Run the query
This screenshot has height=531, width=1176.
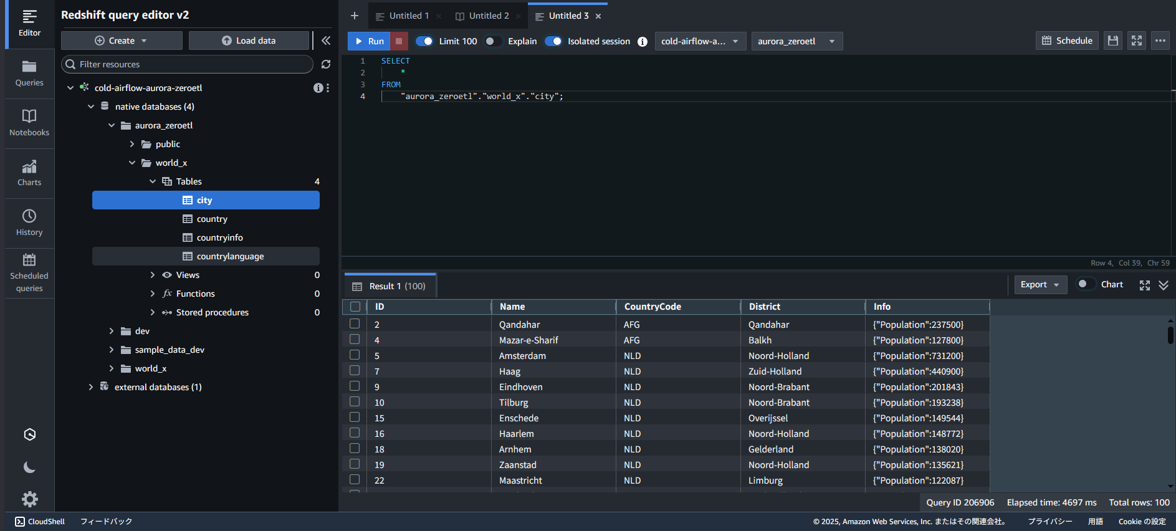pyautogui.click(x=369, y=41)
